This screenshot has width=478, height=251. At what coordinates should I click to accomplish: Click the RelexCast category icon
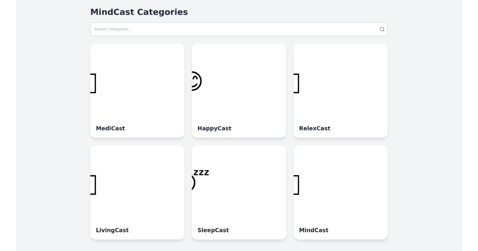pos(296,83)
